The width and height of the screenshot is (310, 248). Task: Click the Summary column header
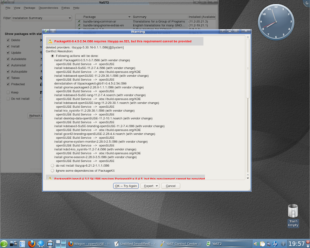tap(159, 17)
